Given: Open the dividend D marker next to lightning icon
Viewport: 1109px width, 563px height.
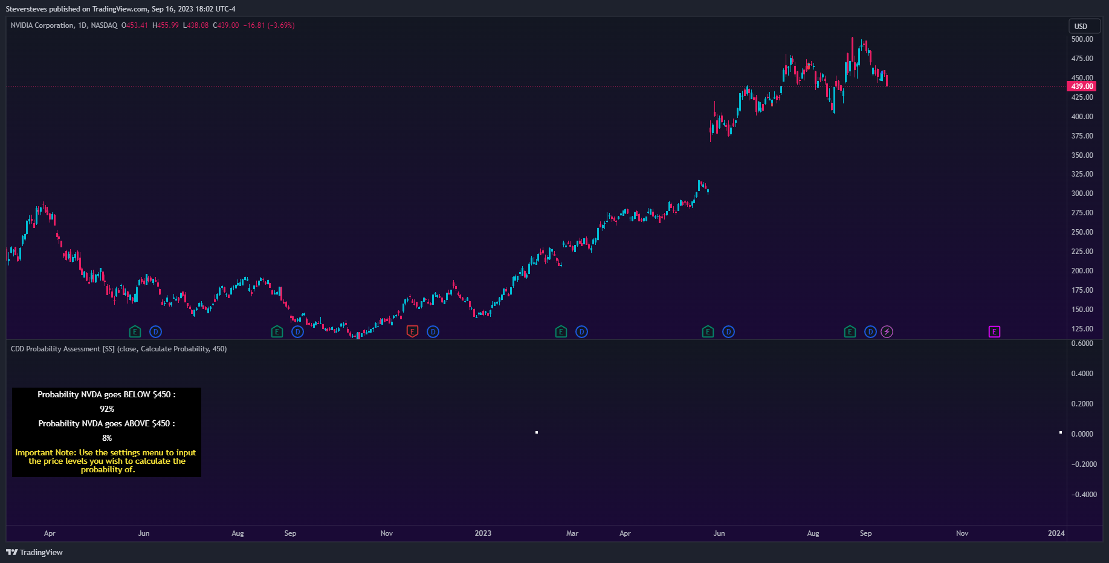Looking at the screenshot, I should click(x=870, y=331).
